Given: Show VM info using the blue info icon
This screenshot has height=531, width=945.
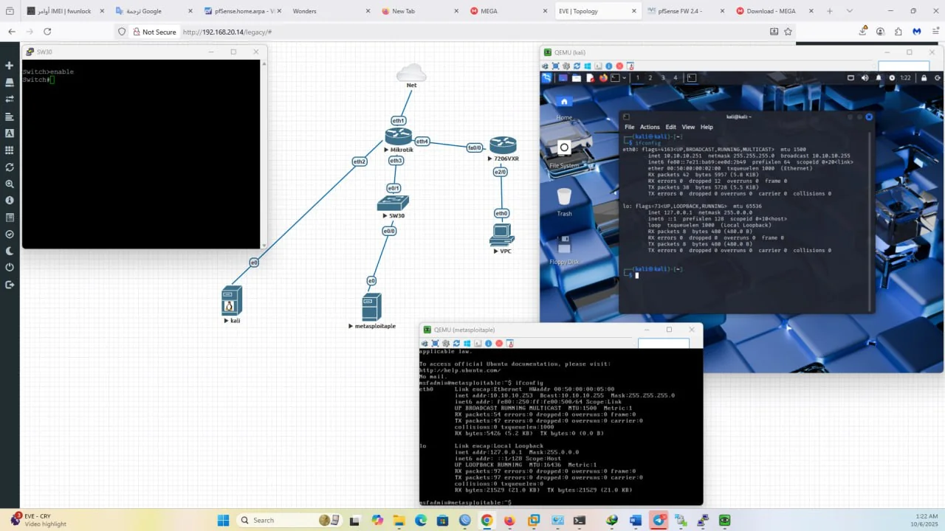Looking at the screenshot, I should tap(608, 66).
